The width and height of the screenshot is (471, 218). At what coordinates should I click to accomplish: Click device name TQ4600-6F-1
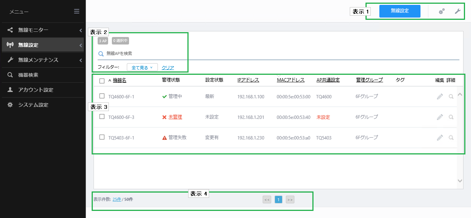[x=121, y=97]
